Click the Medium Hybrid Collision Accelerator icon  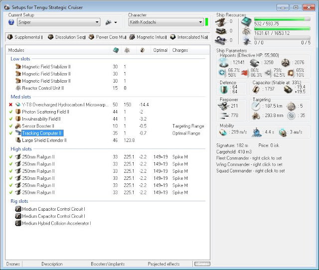tap(18, 223)
